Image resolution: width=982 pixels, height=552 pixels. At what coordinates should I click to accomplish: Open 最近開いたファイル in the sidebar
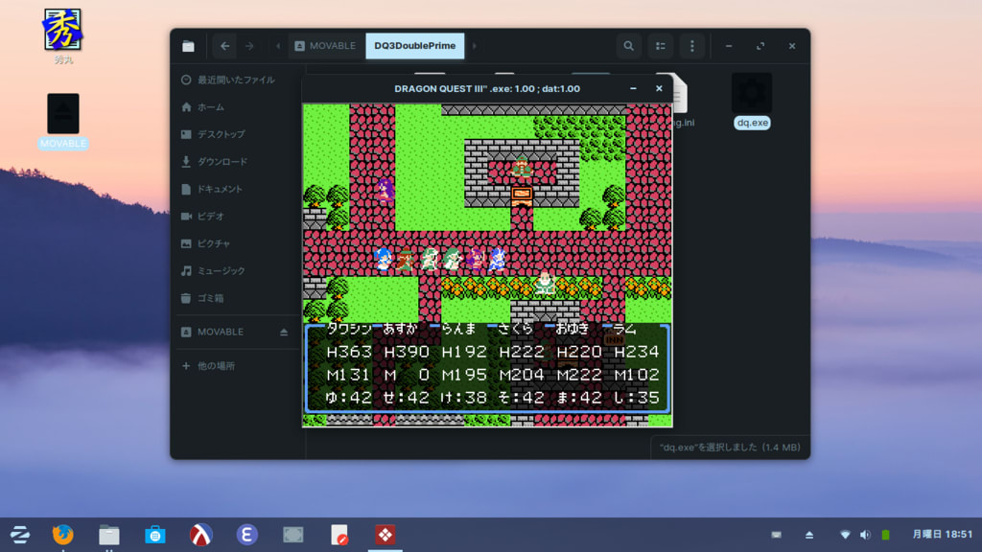tap(237, 80)
